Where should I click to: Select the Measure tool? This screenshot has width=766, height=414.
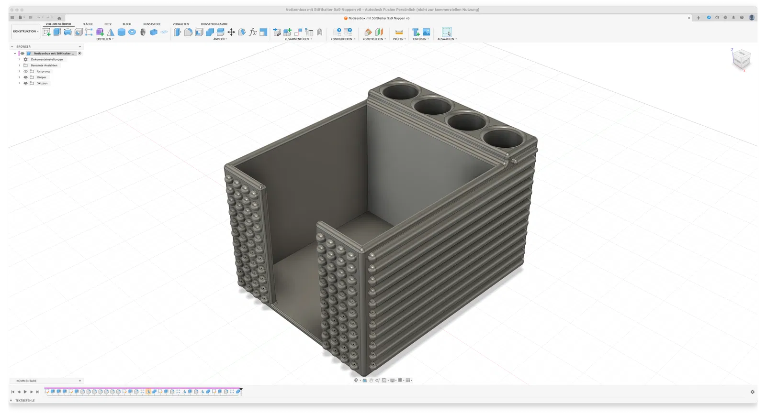[399, 32]
